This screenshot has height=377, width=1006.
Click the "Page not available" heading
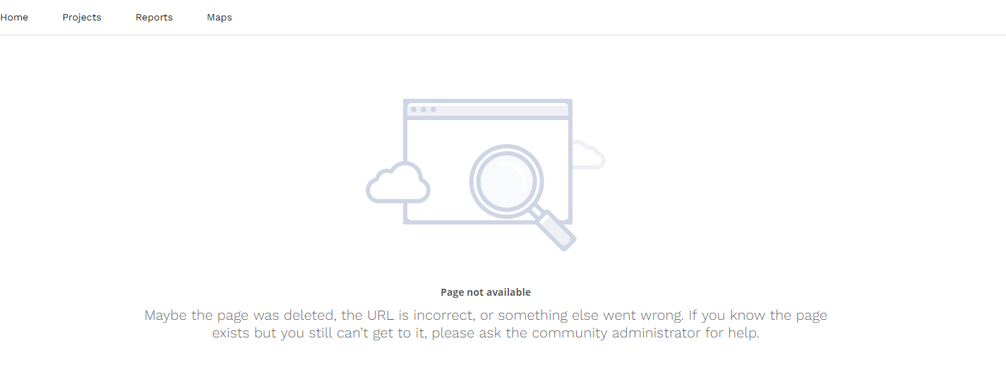[486, 292]
